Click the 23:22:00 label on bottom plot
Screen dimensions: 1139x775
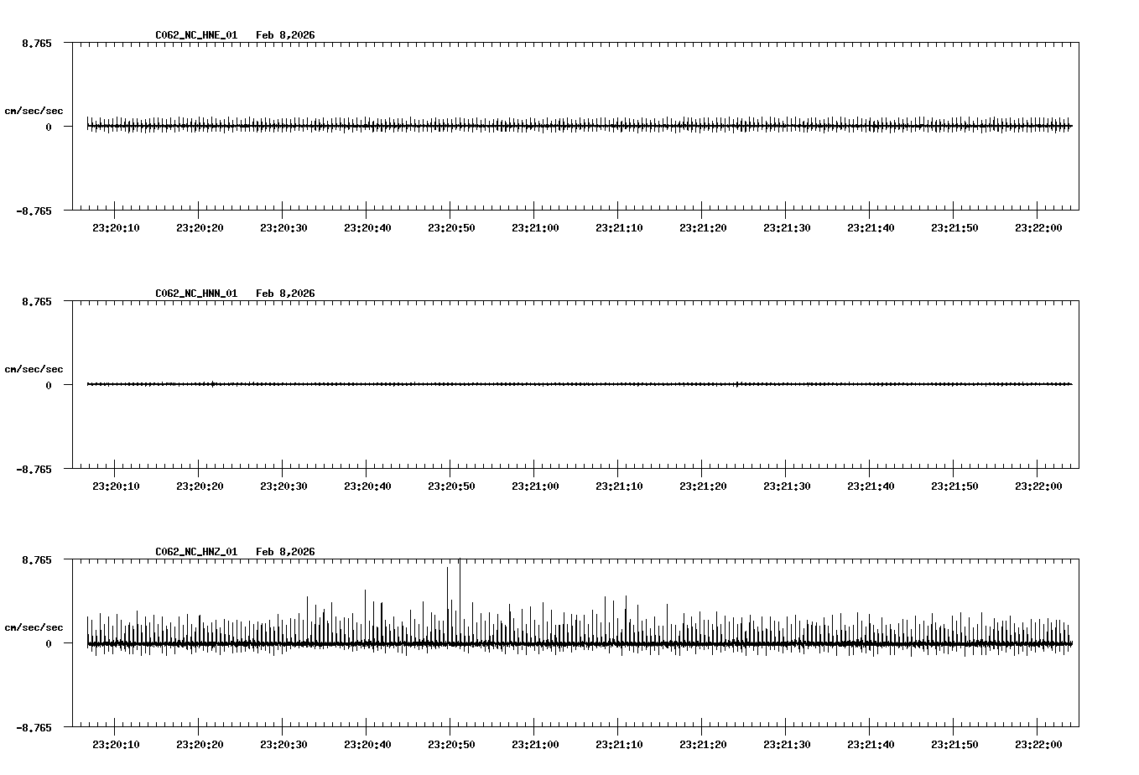coord(1040,744)
